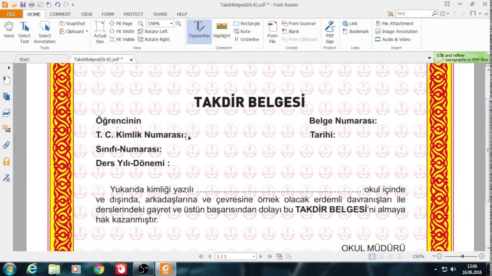
Task: Apply Fit Visible view
Action: click(x=122, y=39)
